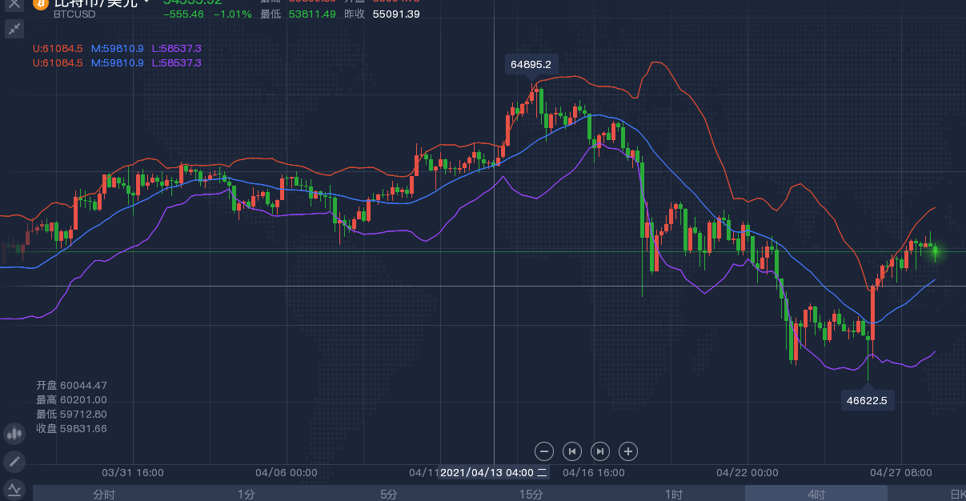Switch to the 分时 timeframe tab
The height and width of the screenshot is (501, 966).
point(104,494)
